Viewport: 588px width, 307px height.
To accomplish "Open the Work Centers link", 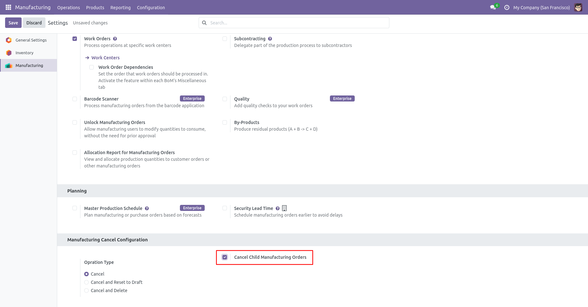I will click(x=106, y=58).
